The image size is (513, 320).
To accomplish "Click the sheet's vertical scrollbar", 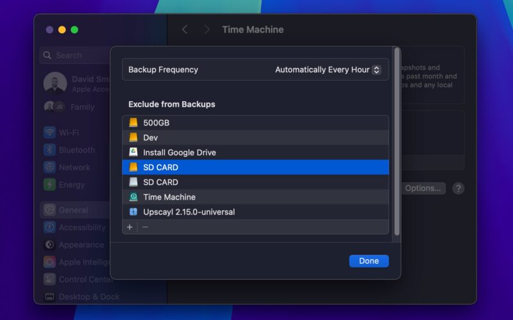I will (x=396, y=141).
